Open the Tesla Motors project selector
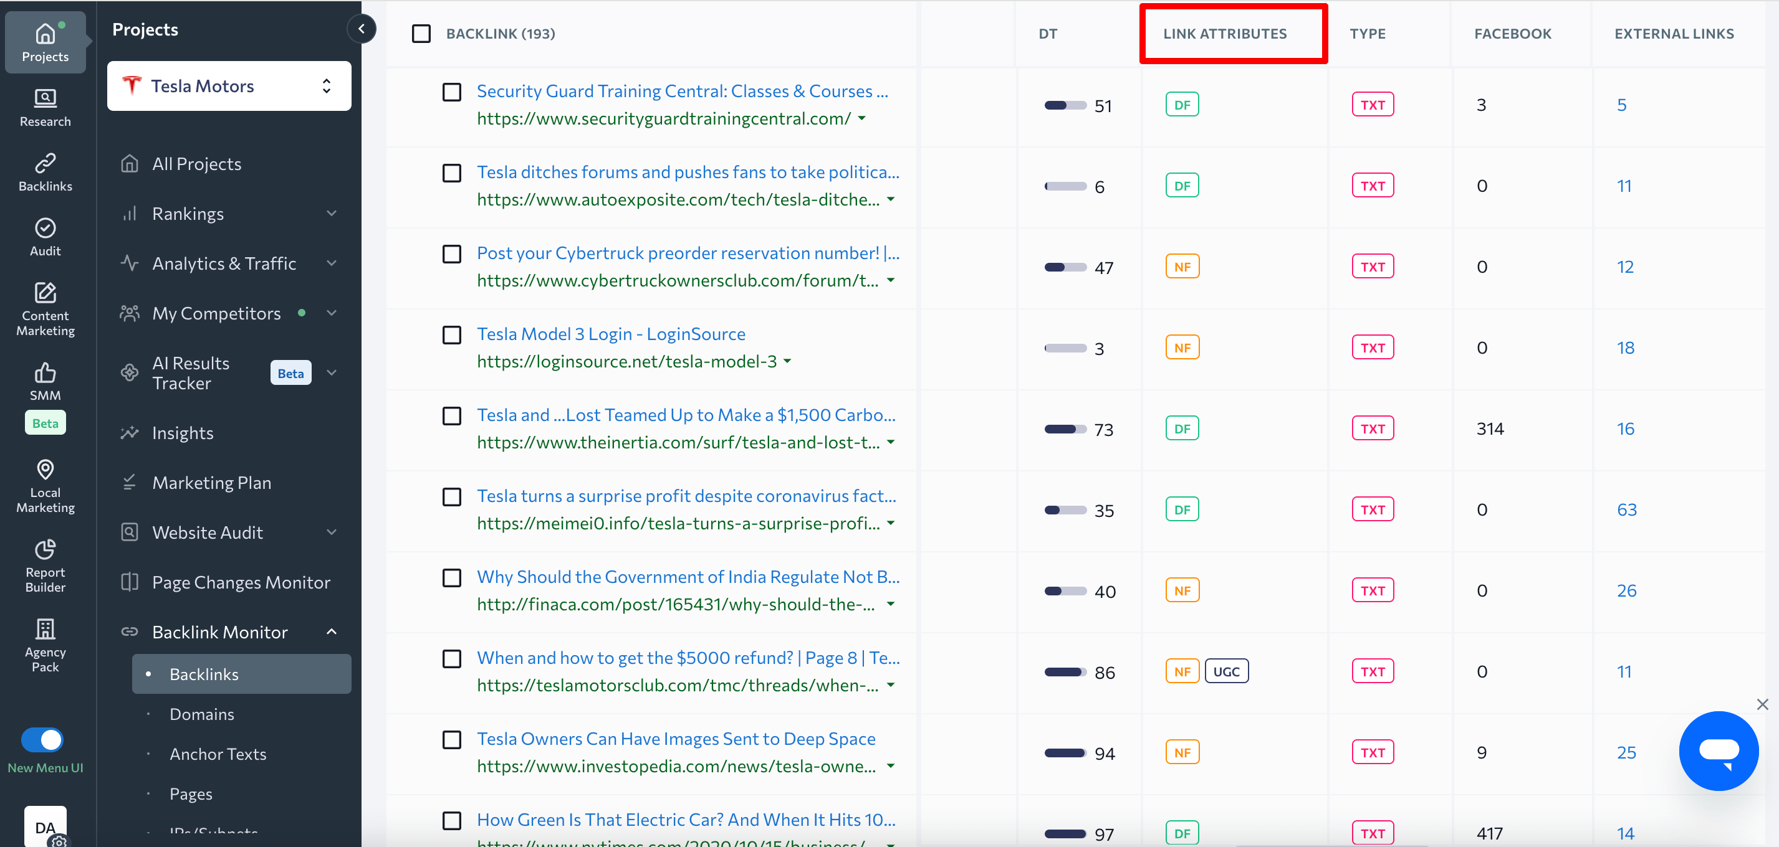1779x847 pixels. click(229, 85)
